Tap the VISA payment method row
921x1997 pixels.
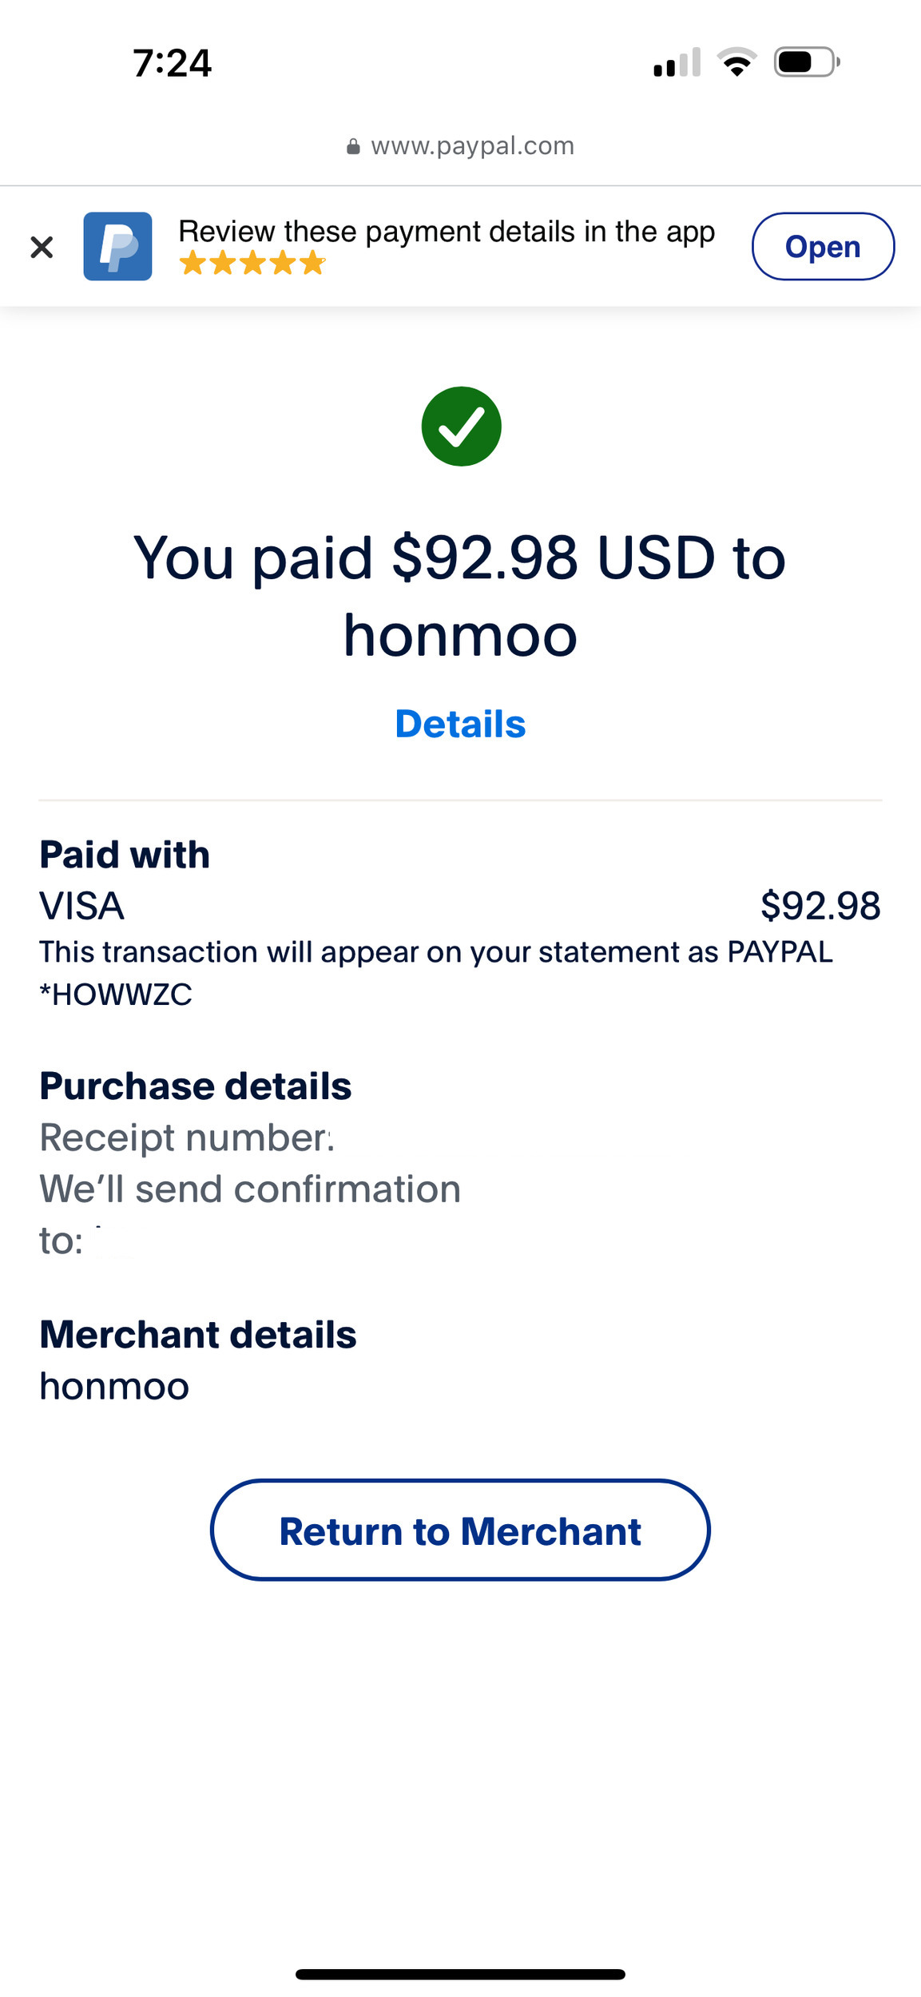coord(460,906)
